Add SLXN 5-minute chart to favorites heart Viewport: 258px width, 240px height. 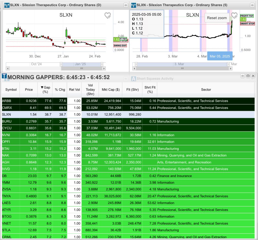[x=234, y=15]
